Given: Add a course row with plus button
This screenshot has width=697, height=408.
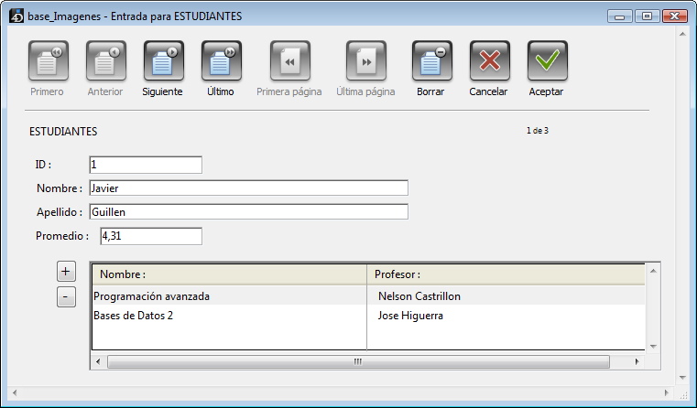Looking at the screenshot, I should 66,272.
